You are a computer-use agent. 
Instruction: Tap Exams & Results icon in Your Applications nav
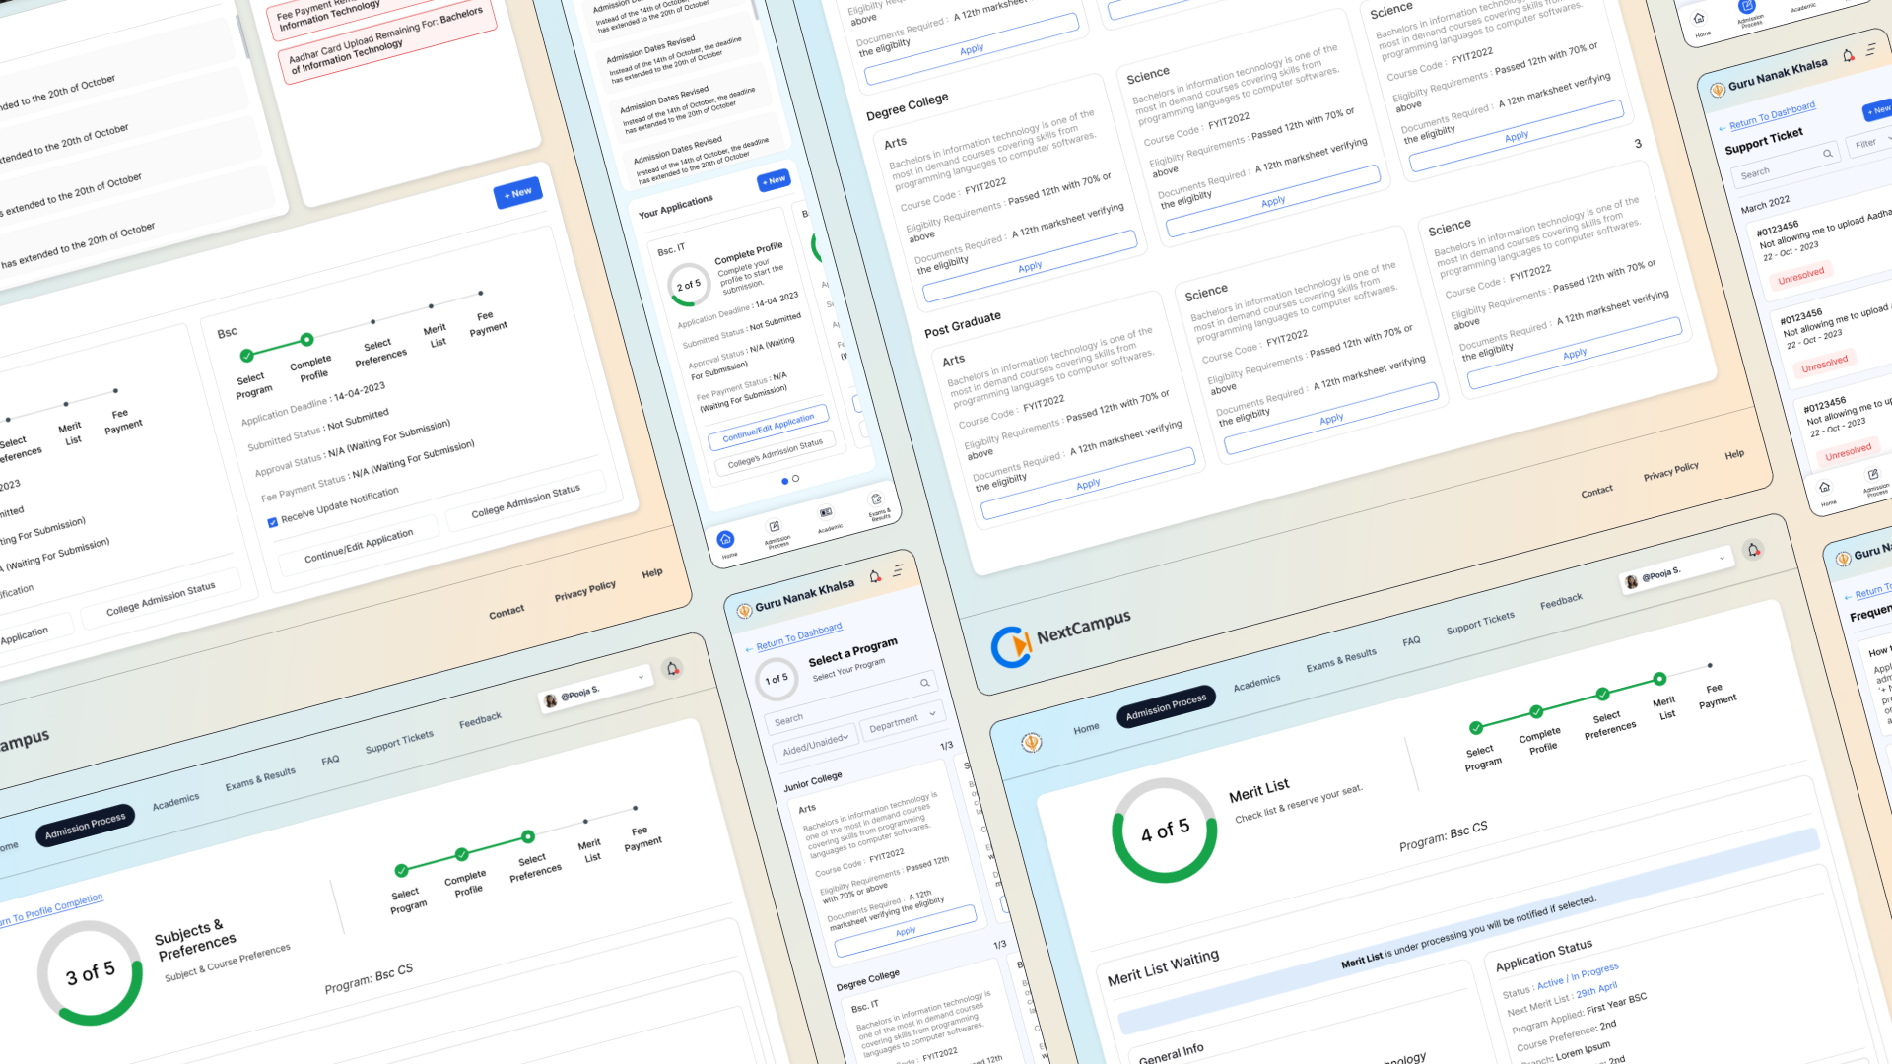click(x=876, y=499)
